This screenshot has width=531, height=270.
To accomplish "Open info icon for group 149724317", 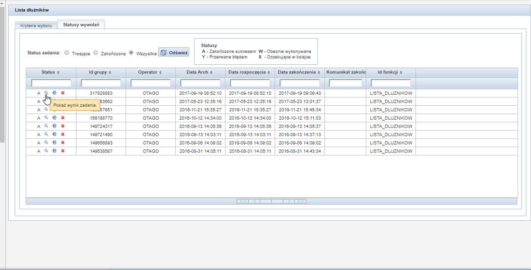I will pos(54,126).
